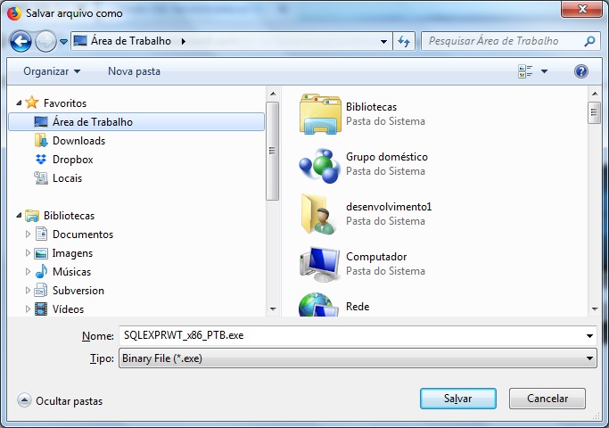Click the Forward navigation arrow button

[45, 41]
